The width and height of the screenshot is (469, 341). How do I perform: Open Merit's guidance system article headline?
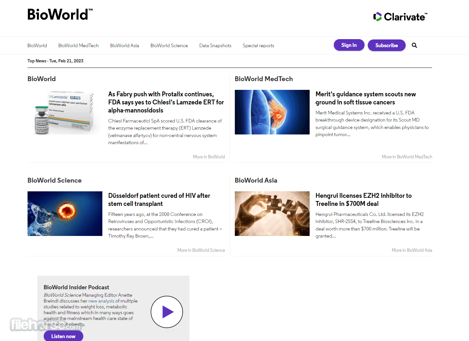tap(366, 98)
